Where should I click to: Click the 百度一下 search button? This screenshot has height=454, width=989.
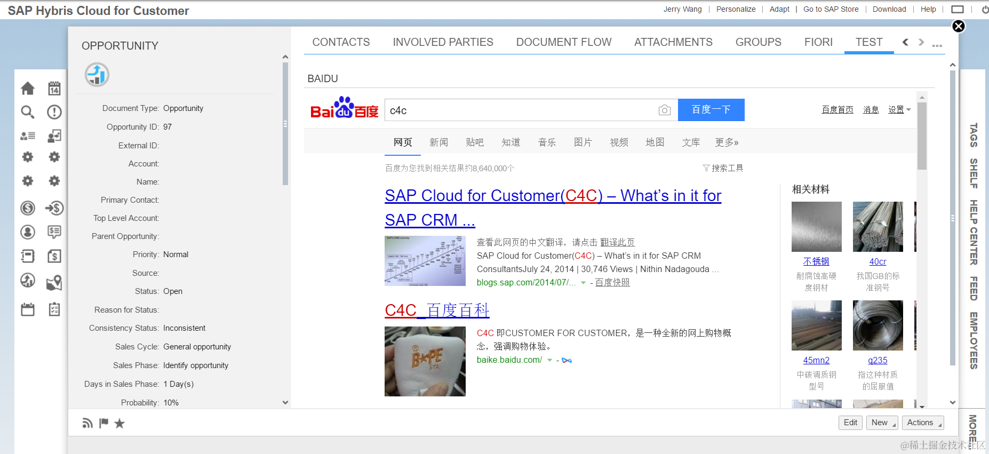(711, 110)
